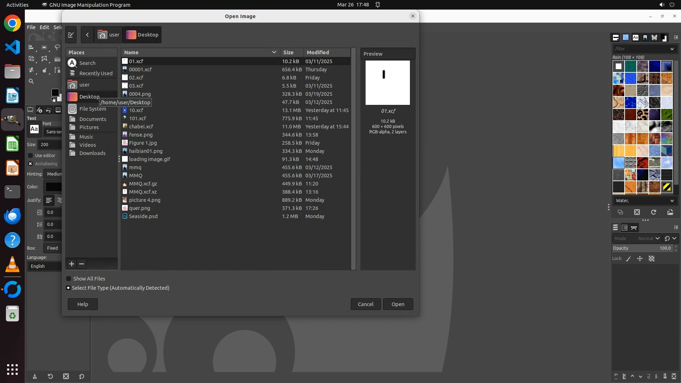Add current folder to bookmarks with plus icon
Image resolution: width=681 pixels, height=383 pixels.
pyautogui.click(x=72, y=264)
